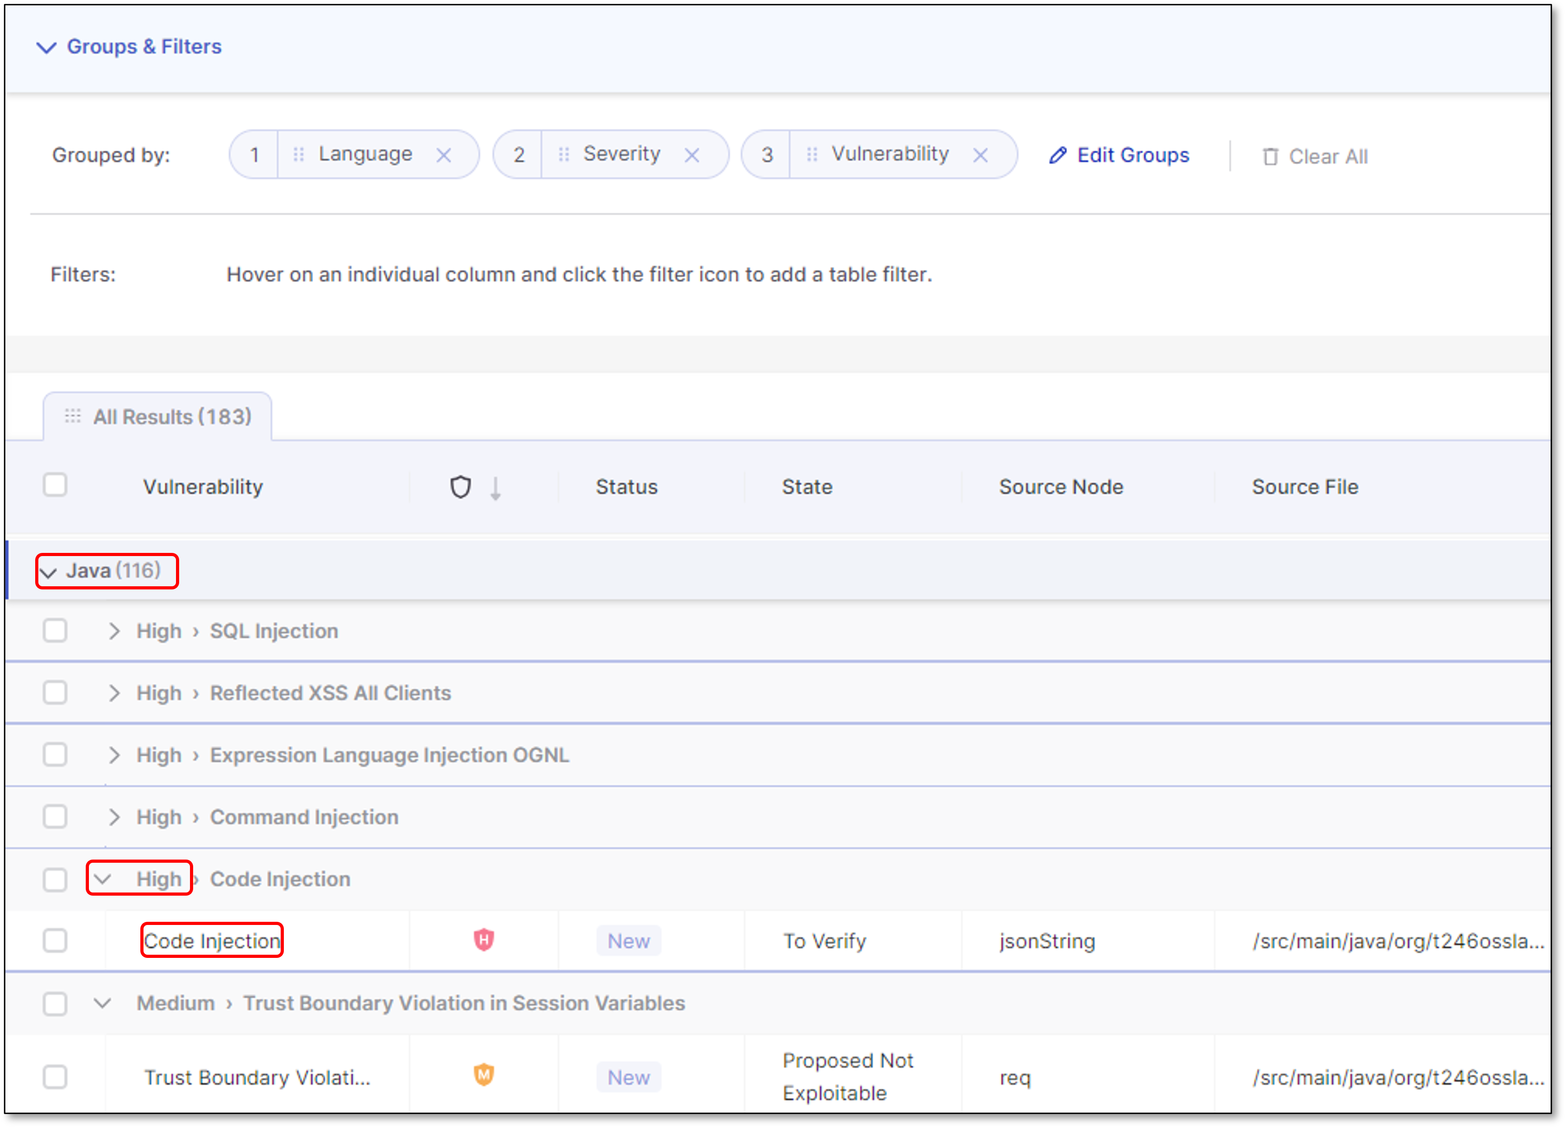Click the Edit Groups pencil link
Screen dimensions: 1565x1127
pyautogui.click(x=1119, y=155)
